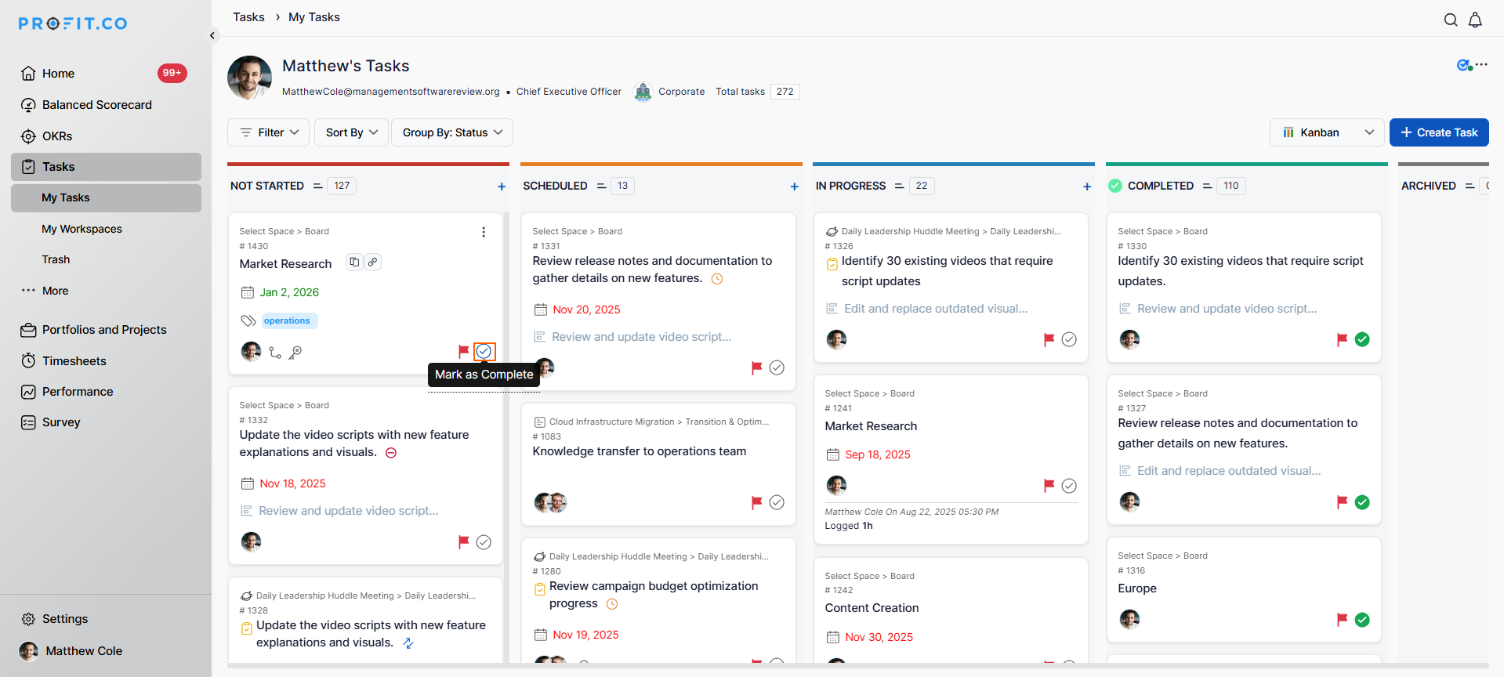This screenshot has height=677, width=1504.
Task: Click the Create Task button
Action: click(1439, 132)
